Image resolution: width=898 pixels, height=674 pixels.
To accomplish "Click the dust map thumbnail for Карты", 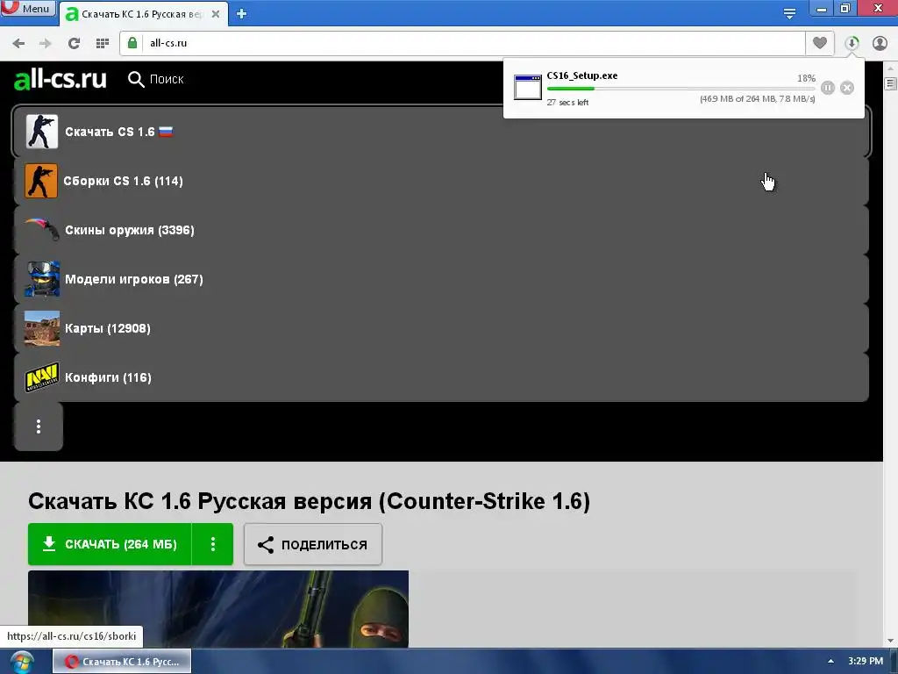I will 42,328.
